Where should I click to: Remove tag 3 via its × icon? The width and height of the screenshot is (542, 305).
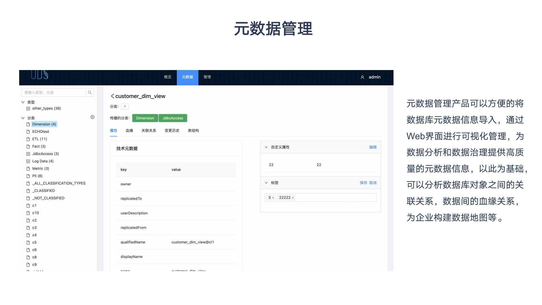pyautogui.click(x=273, y=198)
